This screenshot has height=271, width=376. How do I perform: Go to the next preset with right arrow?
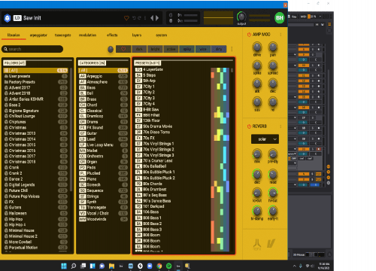[x=157, y=18]
